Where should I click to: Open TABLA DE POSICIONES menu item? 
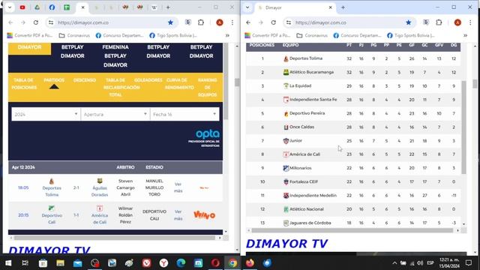coord(23,83)
